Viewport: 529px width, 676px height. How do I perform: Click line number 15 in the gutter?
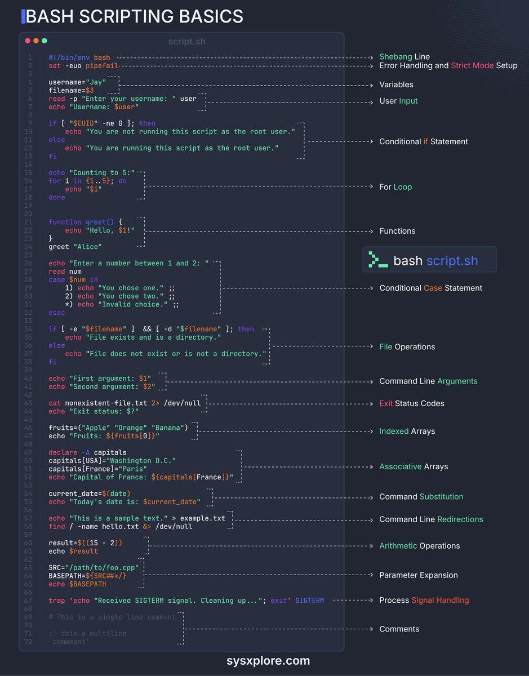point(29,173)
